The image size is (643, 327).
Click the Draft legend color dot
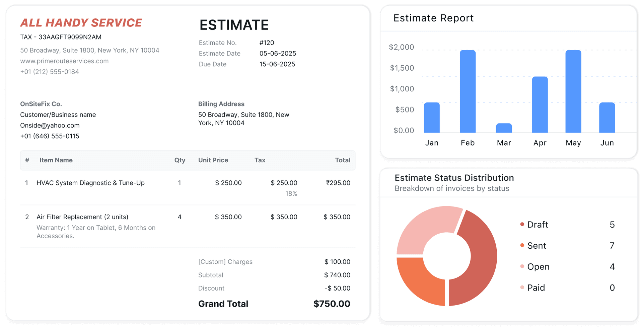coord(522,224)
